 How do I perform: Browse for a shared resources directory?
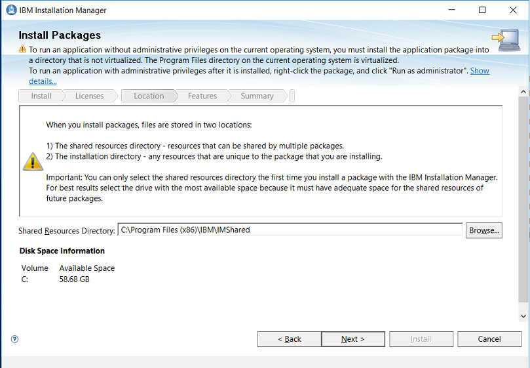[484, 230]
